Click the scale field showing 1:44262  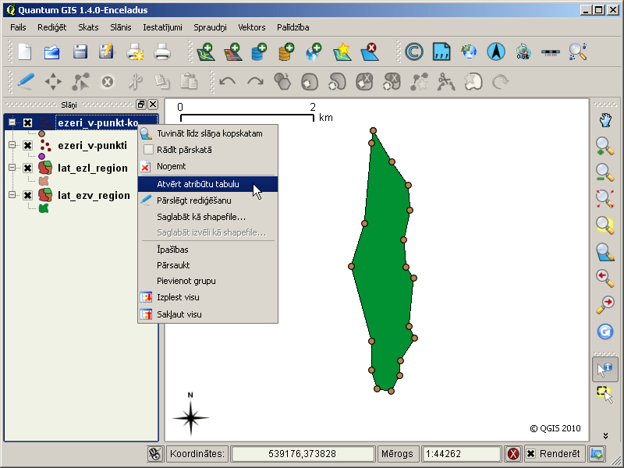tap(461, 454)
